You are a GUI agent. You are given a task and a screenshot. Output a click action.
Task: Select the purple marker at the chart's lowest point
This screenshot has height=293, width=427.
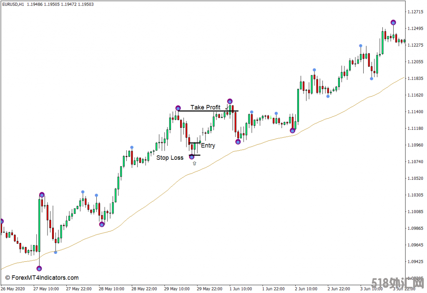[39, 268]
